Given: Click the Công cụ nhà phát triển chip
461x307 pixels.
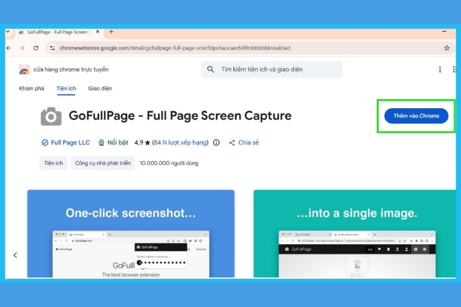Looking at the screenshot, I should (x=103, y=163).
